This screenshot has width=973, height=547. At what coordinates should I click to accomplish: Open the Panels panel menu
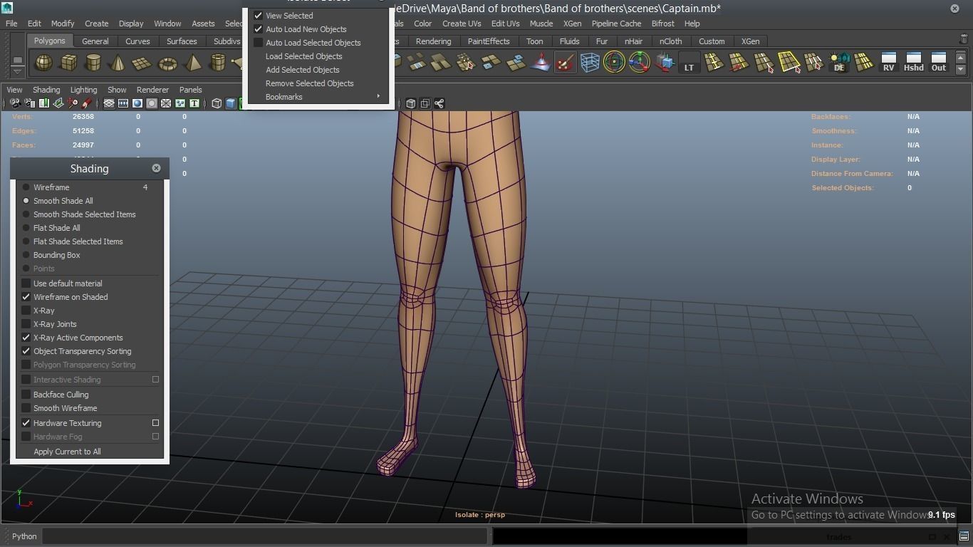coord(191,90)
